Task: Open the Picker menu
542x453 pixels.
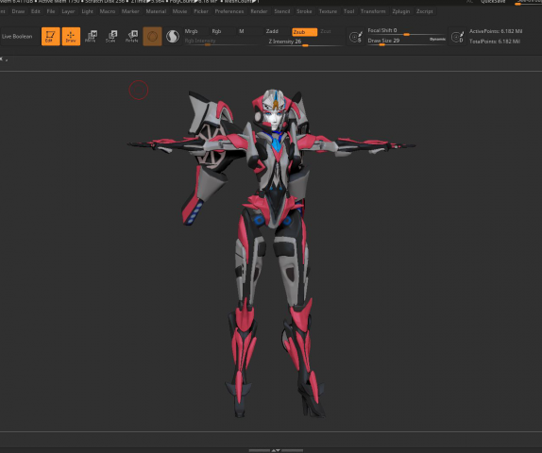Action: [201, 11]
